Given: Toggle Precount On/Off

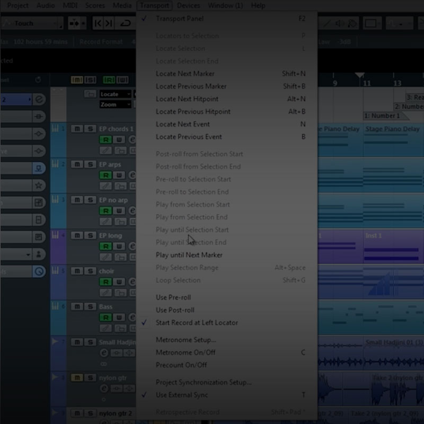Looking at the screenshot, I should (227, 365).
